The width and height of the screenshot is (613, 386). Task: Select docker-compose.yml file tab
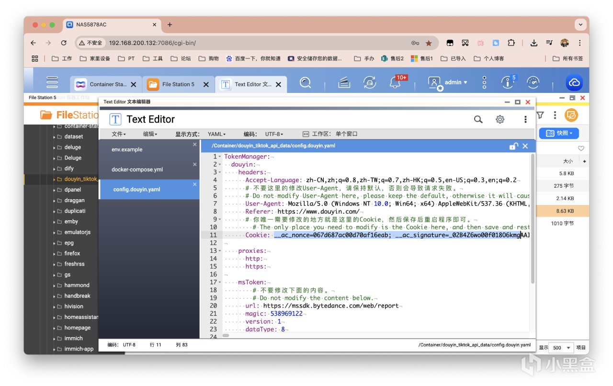pos(148,170)
